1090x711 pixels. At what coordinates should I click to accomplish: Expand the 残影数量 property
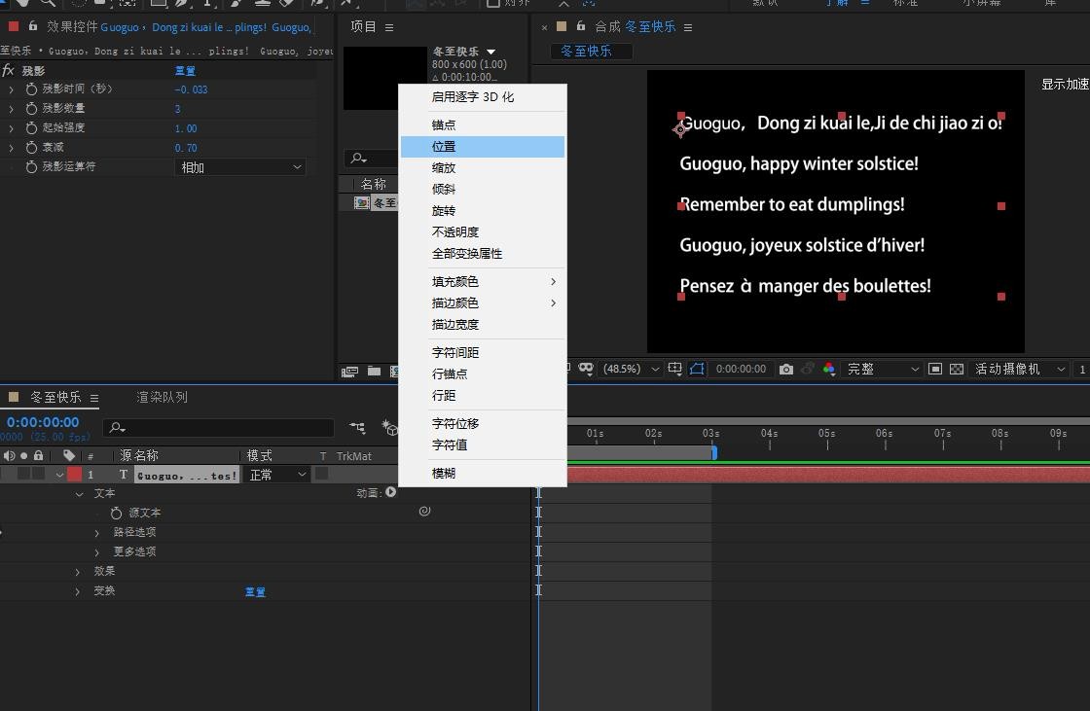click(x=11, y=108)
